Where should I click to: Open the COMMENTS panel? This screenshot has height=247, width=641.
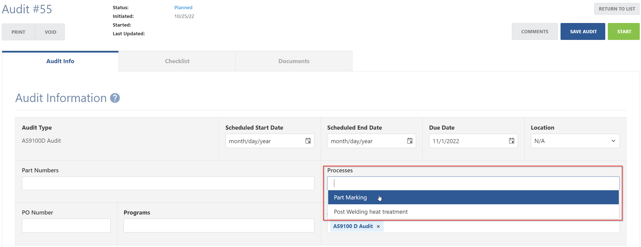[x=535, y=31]
